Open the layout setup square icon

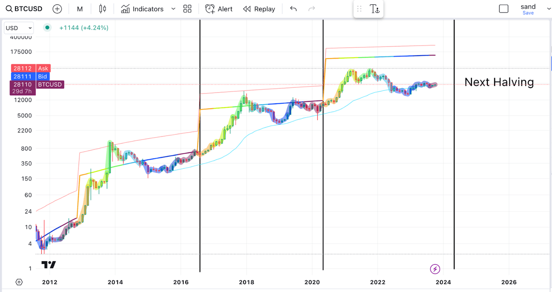(x=504, y=9)
